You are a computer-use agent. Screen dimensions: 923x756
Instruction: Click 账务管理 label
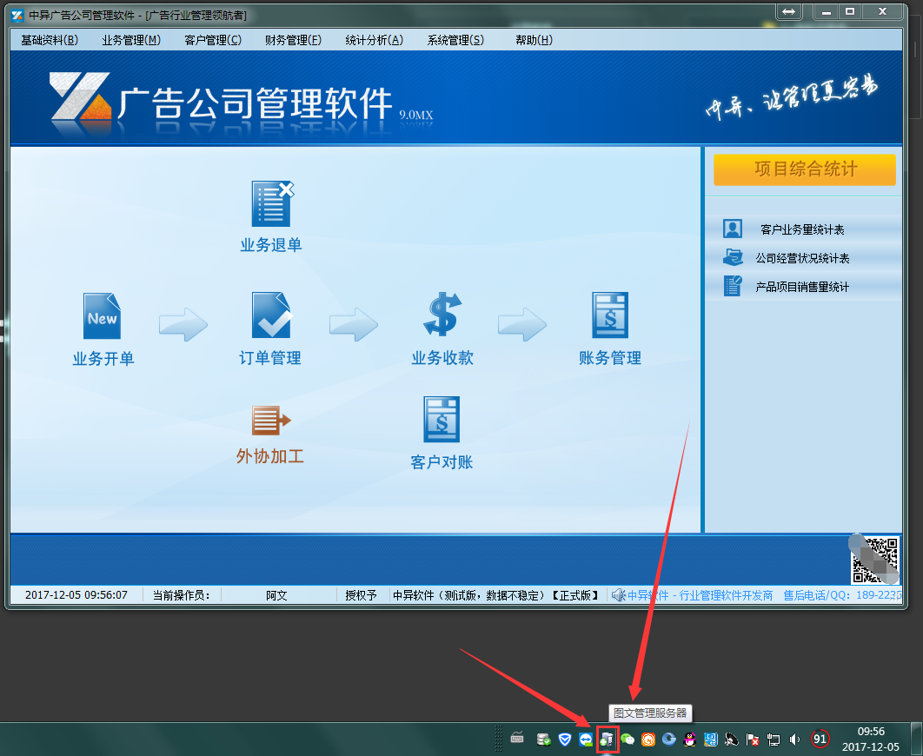[x=610, y=358]
